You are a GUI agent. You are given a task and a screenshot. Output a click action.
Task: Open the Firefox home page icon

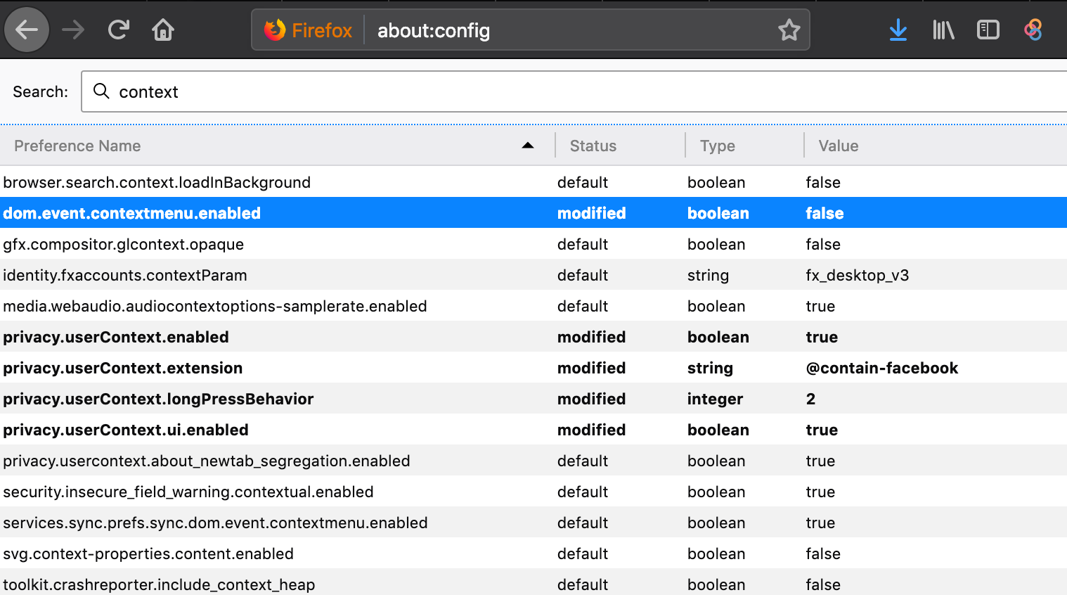tap(163, 30)
